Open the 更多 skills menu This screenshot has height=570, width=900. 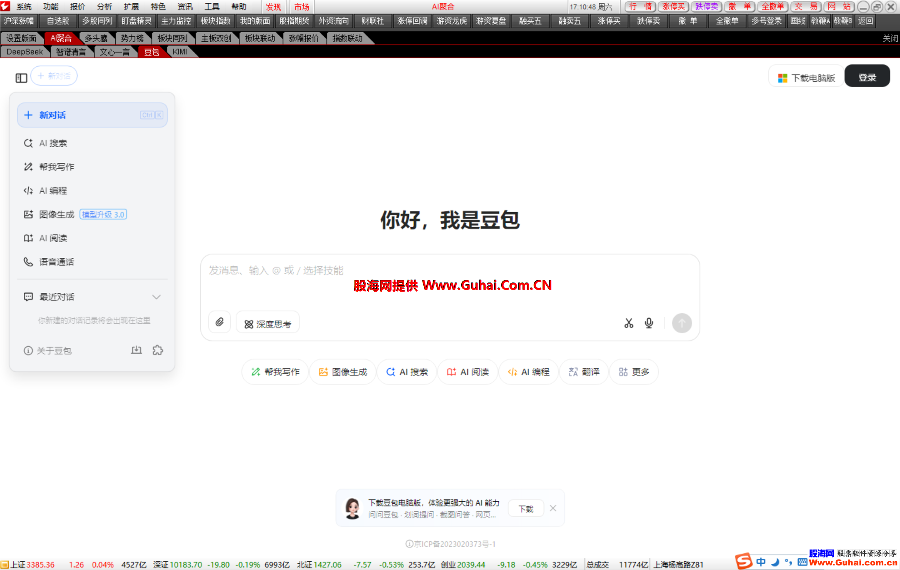coord(634,372)
